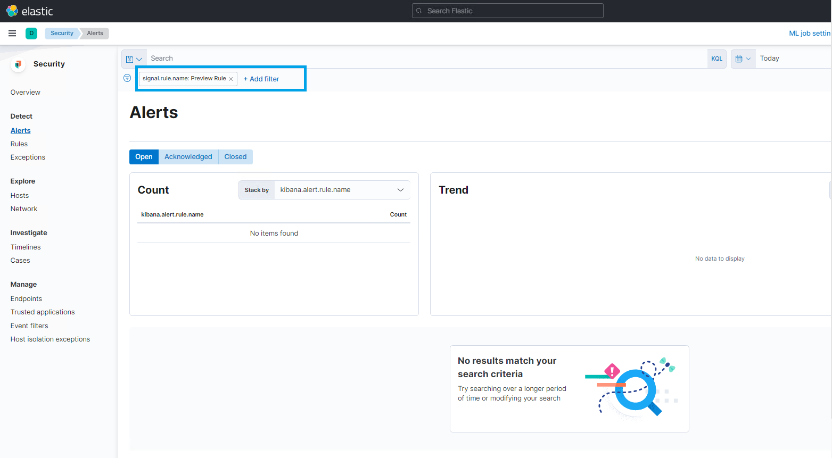Select the Security shield icon in the sidebar

tap(18, 64)
